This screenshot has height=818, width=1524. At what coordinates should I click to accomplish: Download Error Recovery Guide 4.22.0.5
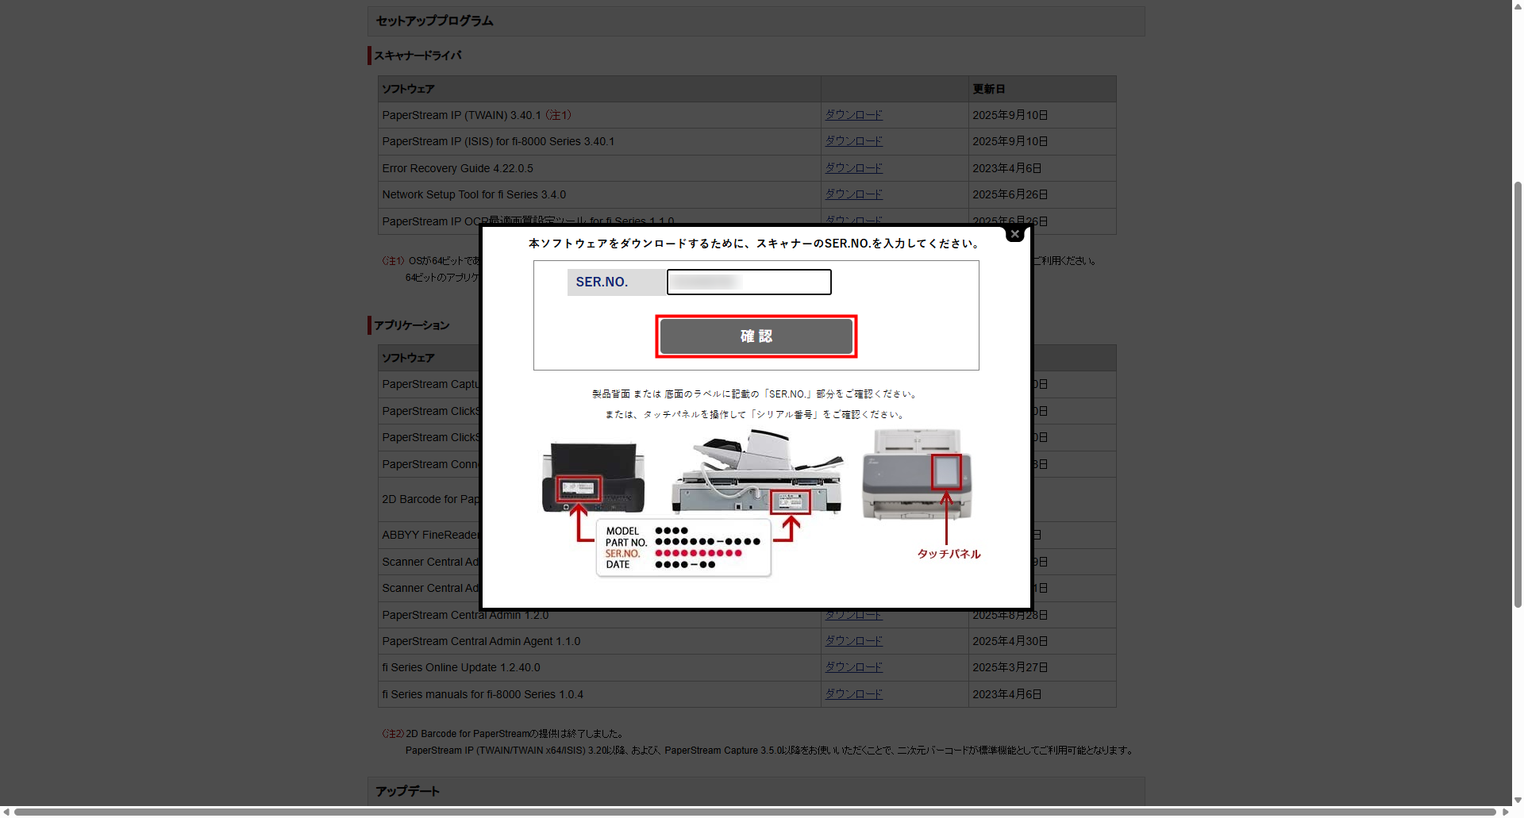point(853,168)
